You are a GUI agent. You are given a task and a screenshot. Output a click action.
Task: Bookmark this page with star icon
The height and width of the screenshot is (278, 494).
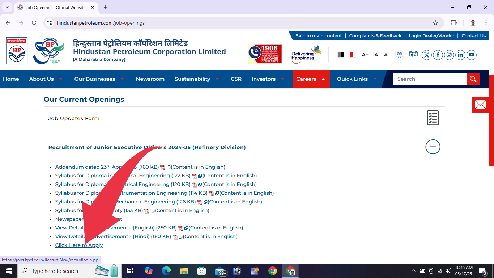coord(435,23)
